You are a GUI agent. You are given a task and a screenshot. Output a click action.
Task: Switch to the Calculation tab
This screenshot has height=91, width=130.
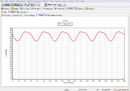click(x=36, y=9)
